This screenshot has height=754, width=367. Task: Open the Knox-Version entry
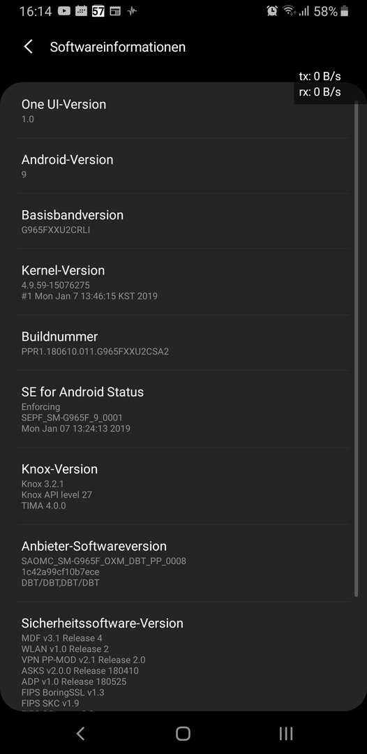point(183,486)
